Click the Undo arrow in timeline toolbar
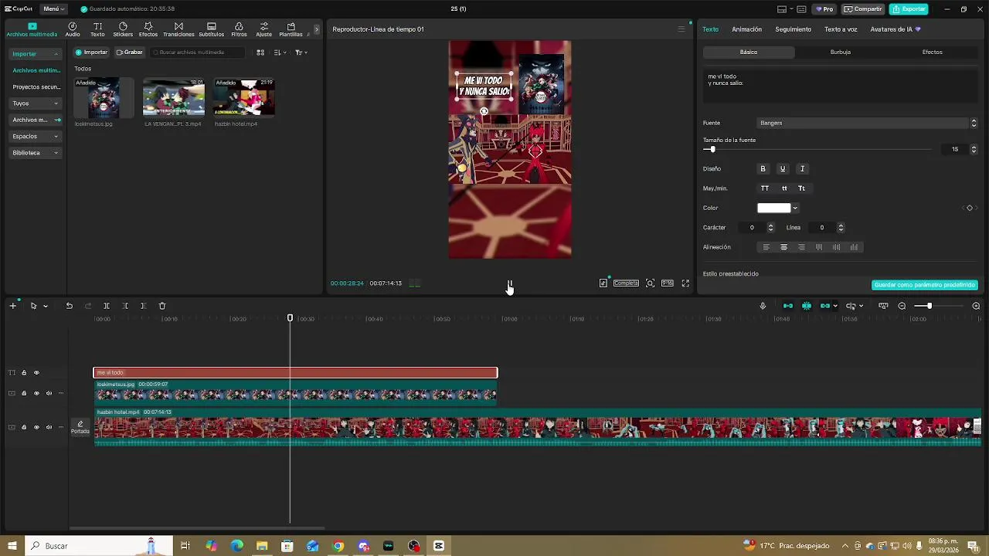 (x=69, y=306)
